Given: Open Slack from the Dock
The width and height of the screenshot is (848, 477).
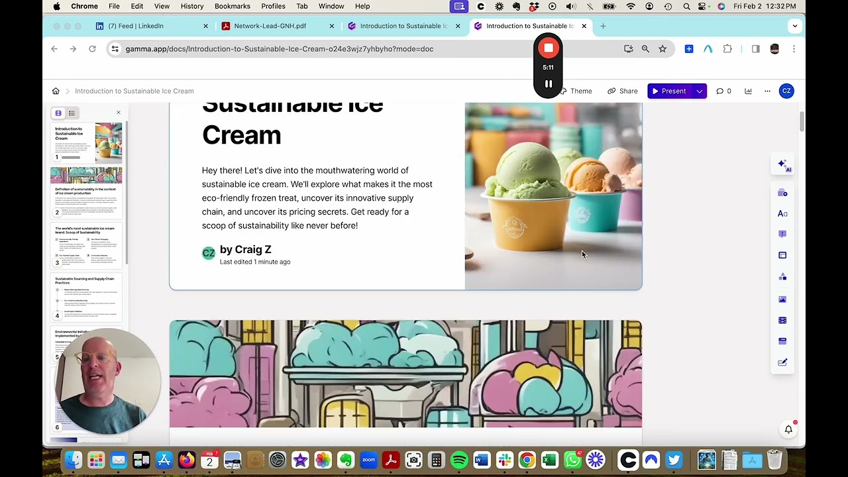Looking at the screenshot, I should point(505,460).
